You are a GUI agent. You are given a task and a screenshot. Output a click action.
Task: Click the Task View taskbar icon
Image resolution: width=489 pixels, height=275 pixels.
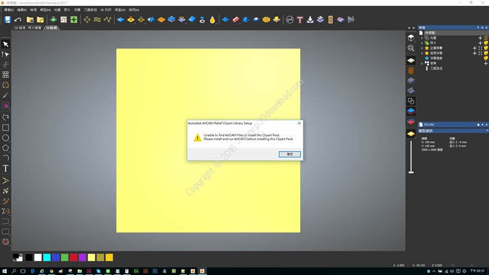(x=23, y=271)
